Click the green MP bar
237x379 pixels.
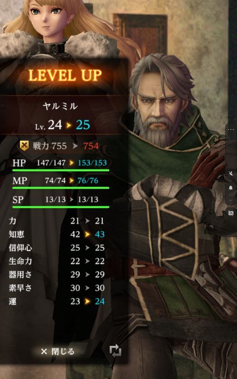(x=61, y=188)
